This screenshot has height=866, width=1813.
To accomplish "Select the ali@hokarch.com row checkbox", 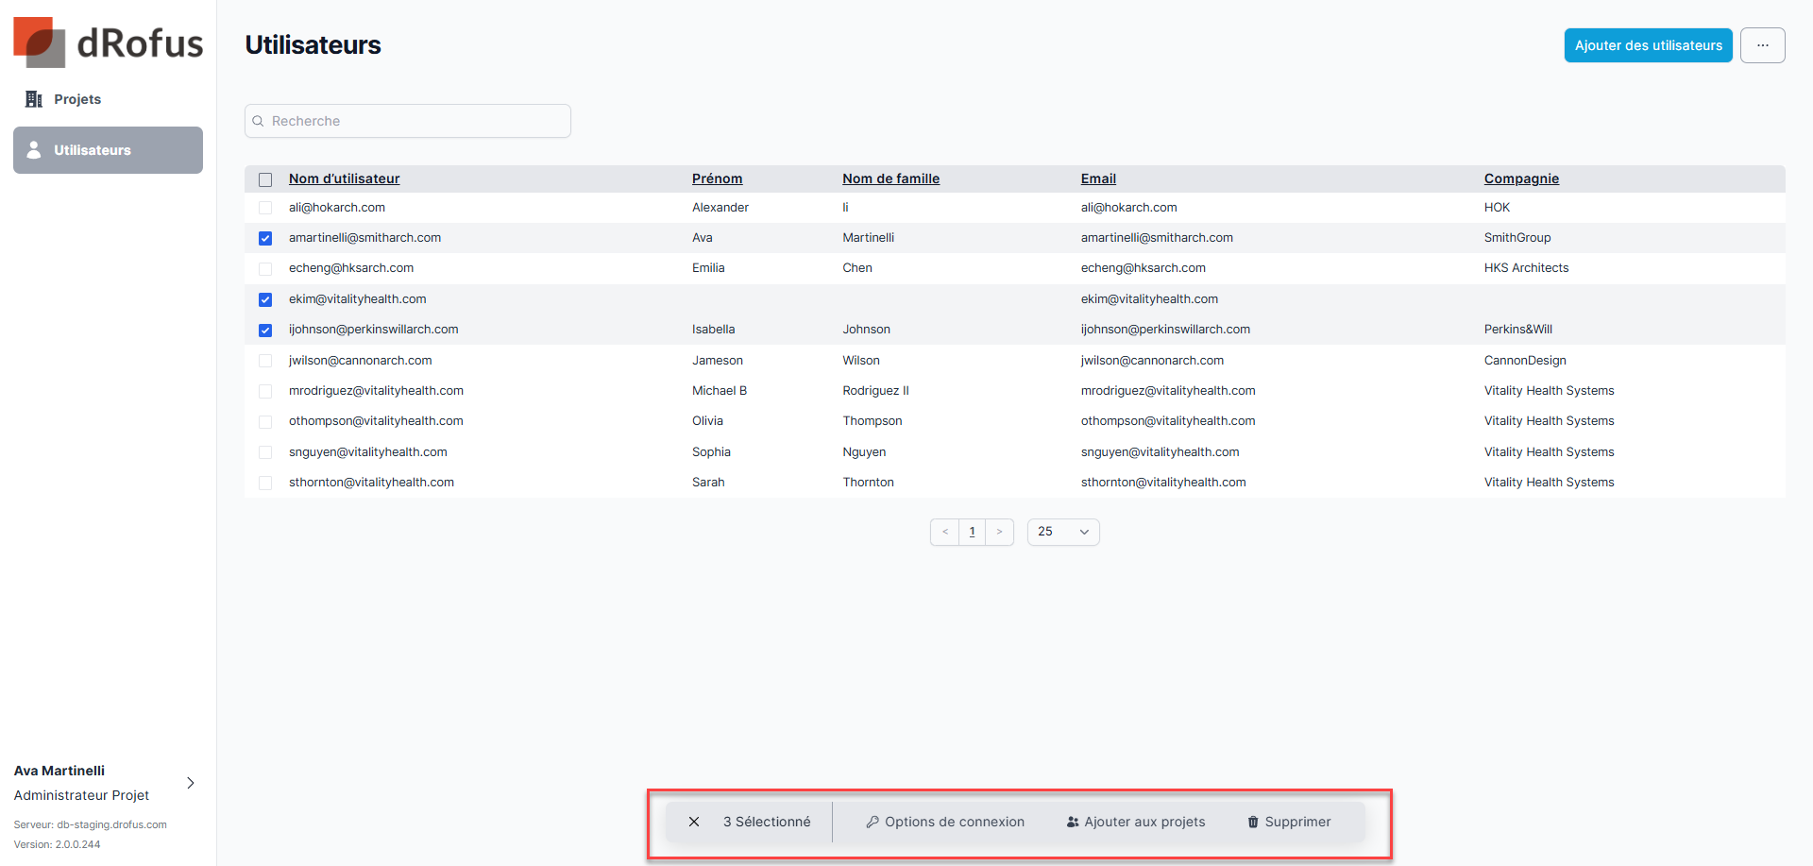I will point(265,208).
